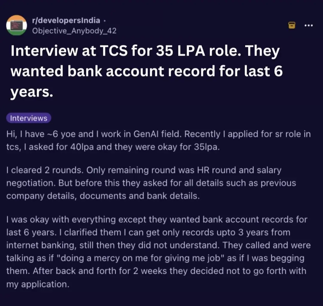Click the paragraph starting "I cleared 2 rounds"
The height and width of the screenshot is (306, 323).
click(151, 183)
